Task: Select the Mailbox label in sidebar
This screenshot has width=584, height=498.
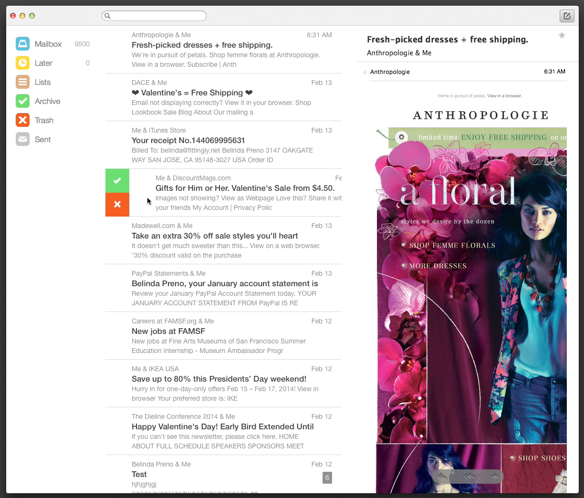Action: [48, 44]
